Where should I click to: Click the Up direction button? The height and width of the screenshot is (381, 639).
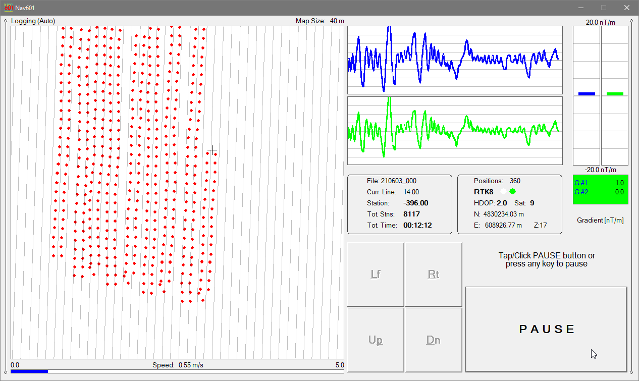376,340
